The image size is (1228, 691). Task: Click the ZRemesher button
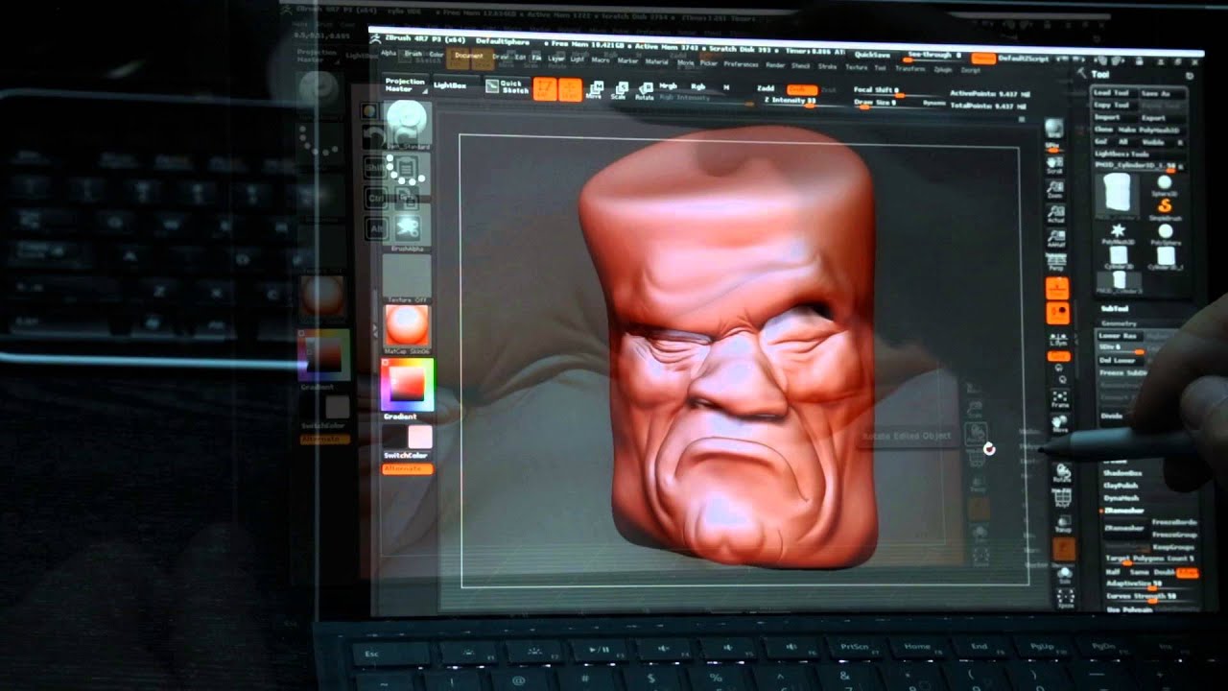click(x=1124, y=527)
